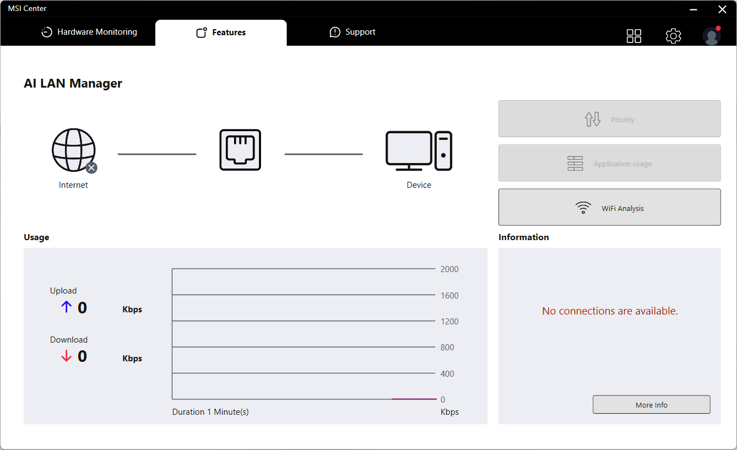Click the Usage section heading
This screenshot has height=450, width=737.
(x=36, y=237)
